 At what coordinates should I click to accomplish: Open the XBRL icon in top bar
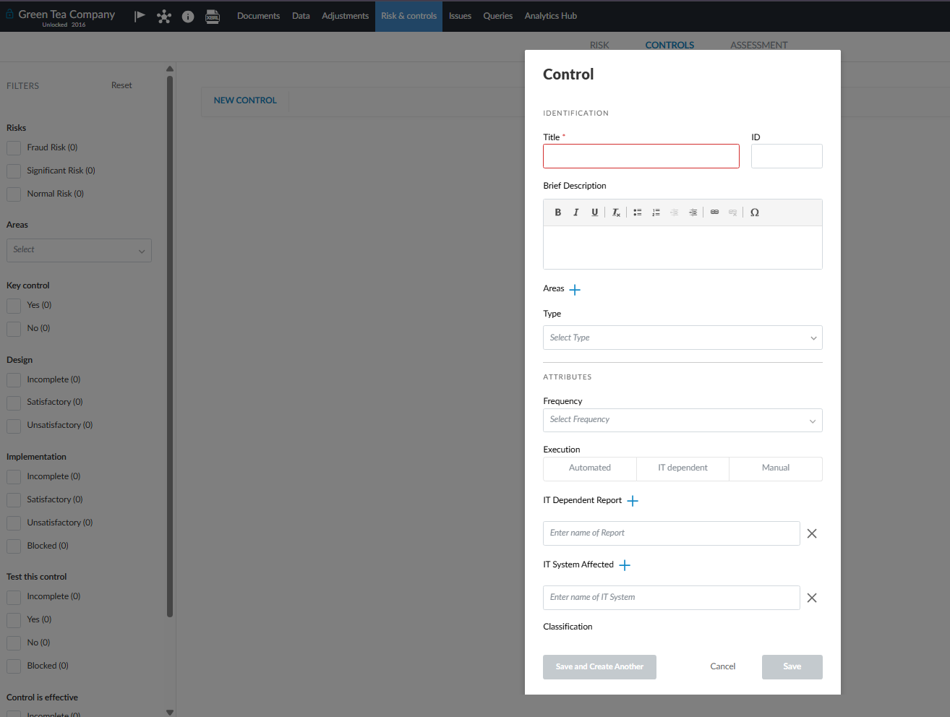[x=213, y=17]
